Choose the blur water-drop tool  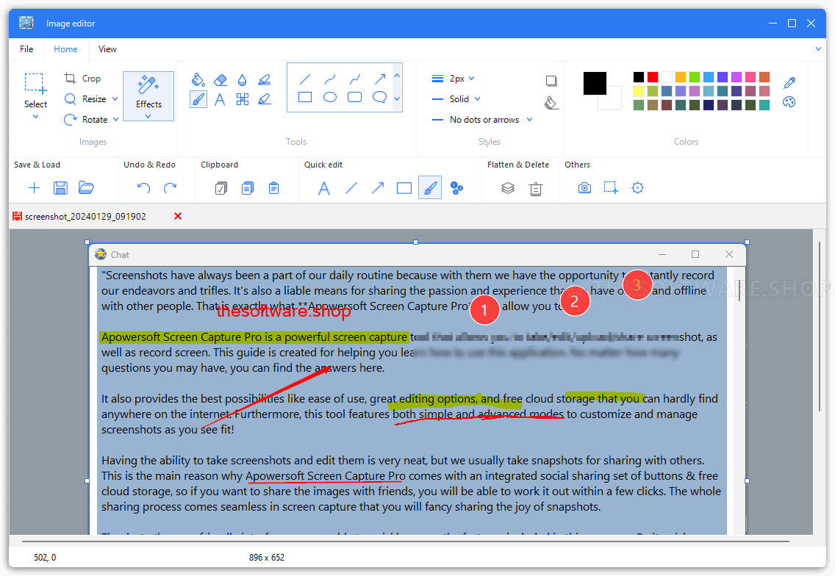coord(243,80)
